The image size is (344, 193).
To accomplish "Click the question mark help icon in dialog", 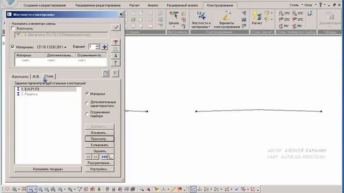I will pyautogui.click(x=116, y=63).
